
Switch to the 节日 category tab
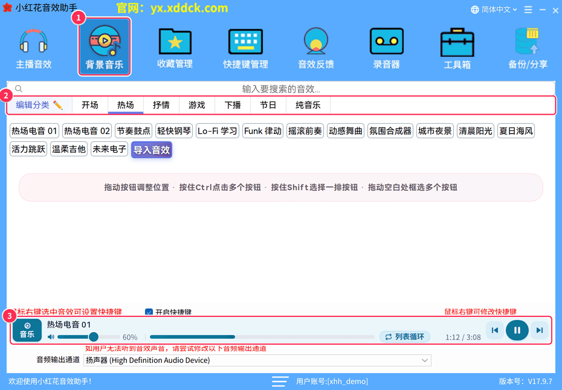click(268, 105)
